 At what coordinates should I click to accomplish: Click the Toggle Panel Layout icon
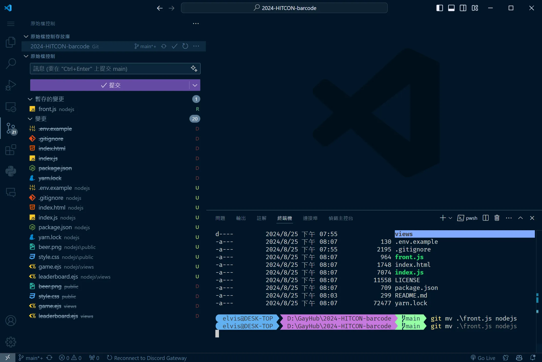451,8
